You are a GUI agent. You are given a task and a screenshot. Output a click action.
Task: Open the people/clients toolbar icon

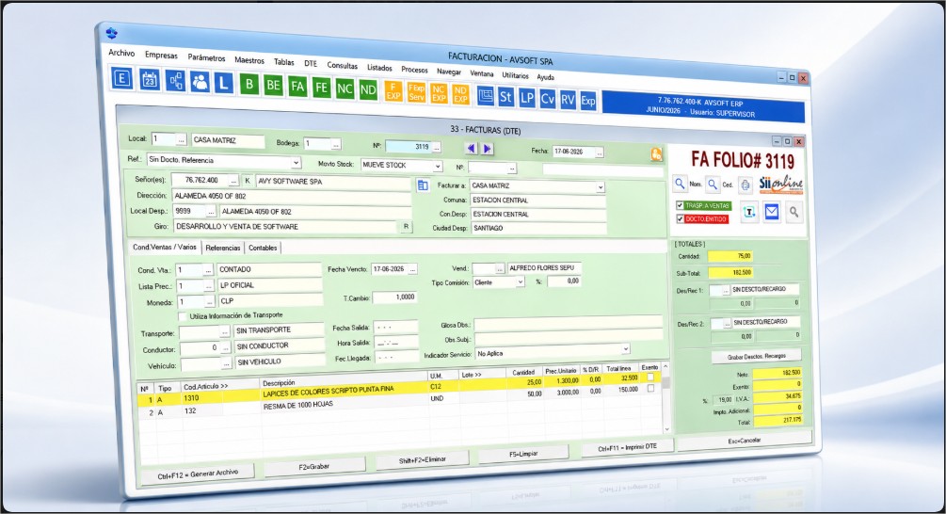[200, 82]
